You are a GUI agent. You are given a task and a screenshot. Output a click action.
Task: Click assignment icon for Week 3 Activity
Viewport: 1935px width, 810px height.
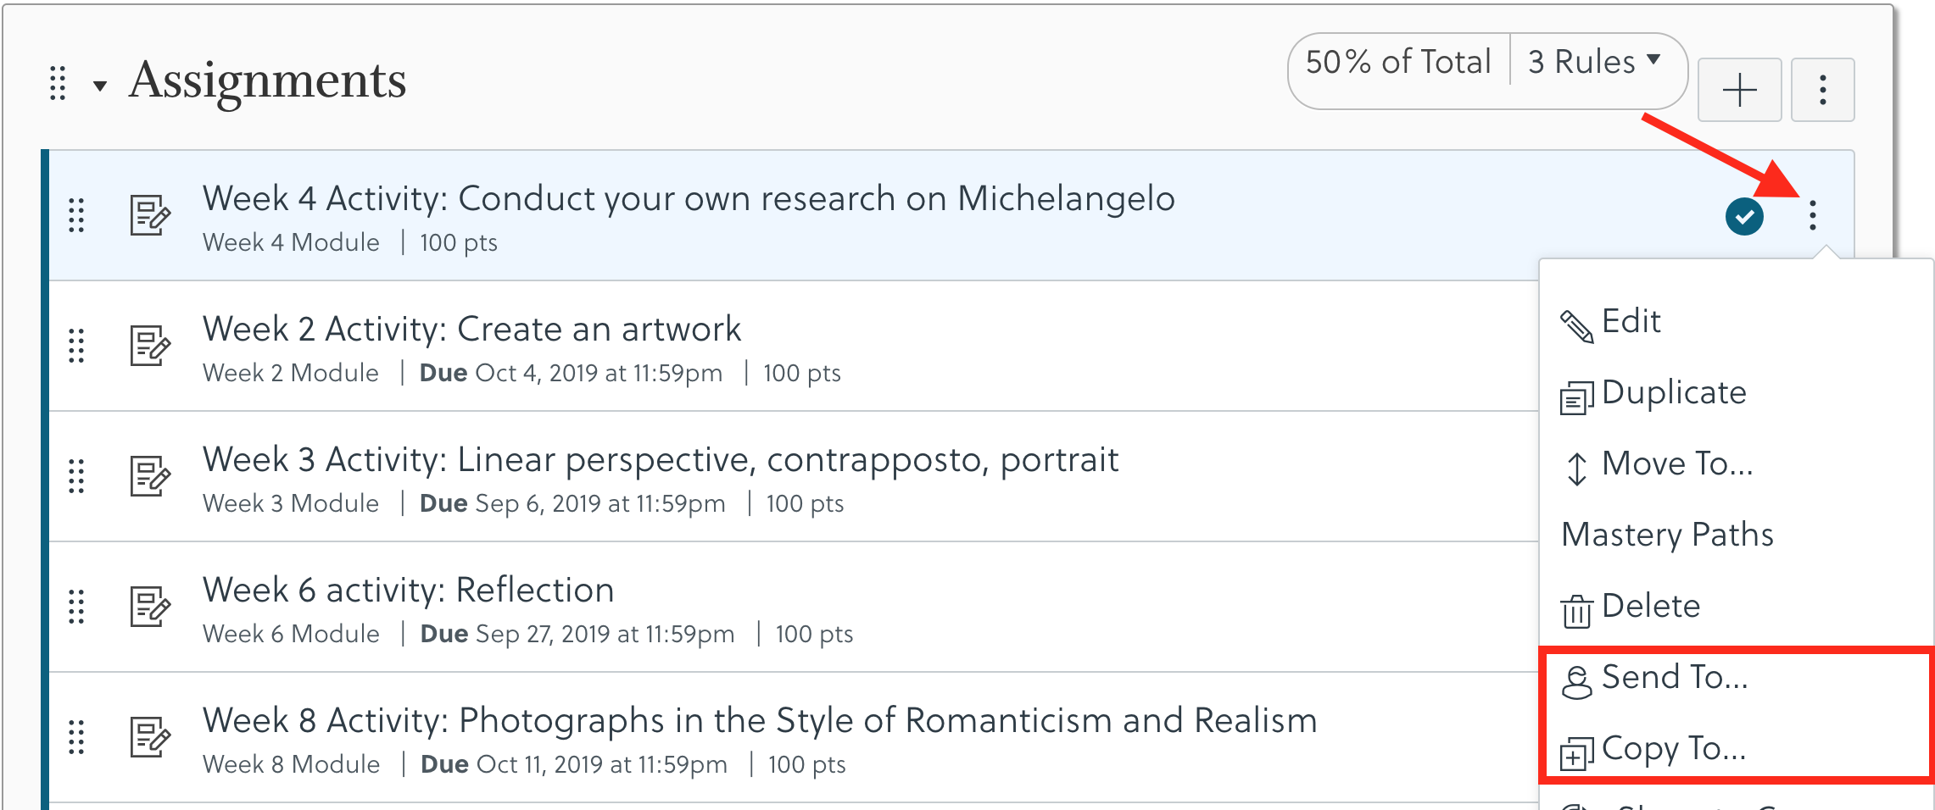coord(150,476)
